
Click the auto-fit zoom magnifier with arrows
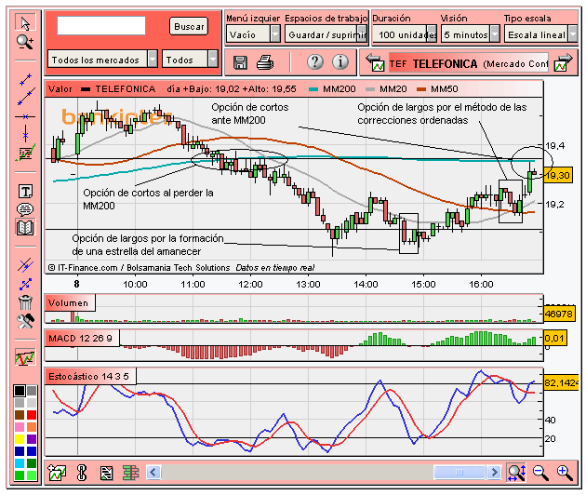pos(516,472)
